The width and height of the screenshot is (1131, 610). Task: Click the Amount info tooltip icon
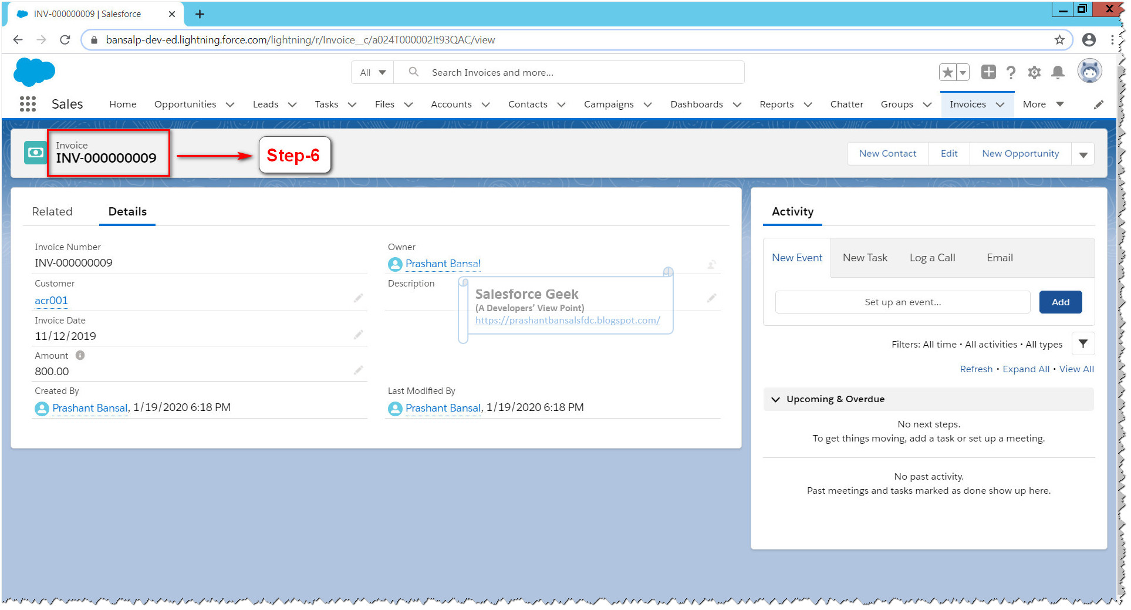pyautogui.click(x=79, y=355)
